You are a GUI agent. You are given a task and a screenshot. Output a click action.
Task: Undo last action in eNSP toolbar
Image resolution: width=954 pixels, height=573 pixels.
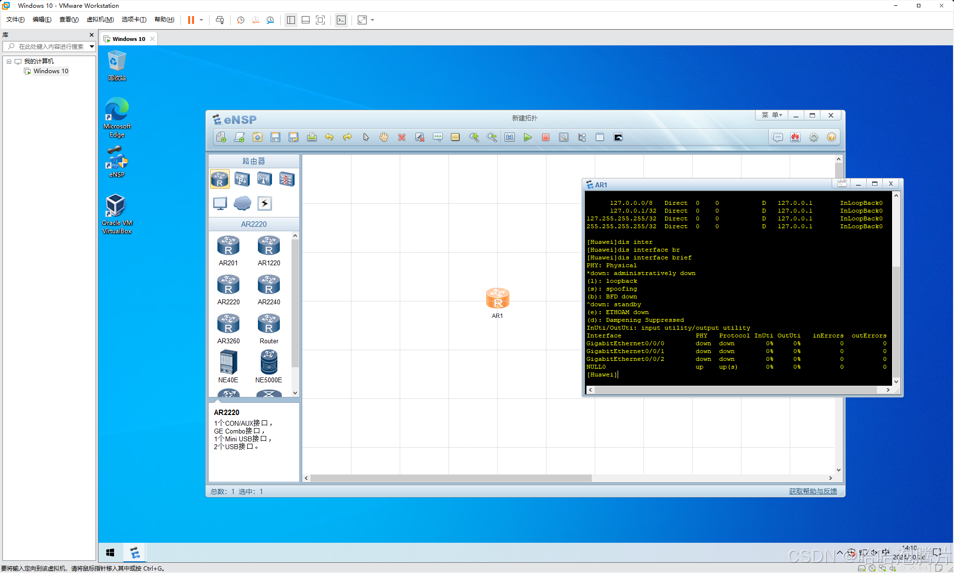pos(330,138)
